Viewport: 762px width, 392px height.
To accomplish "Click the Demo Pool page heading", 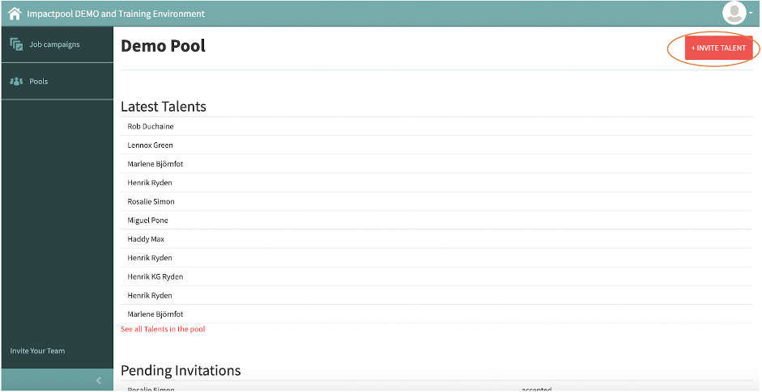I will click(x=164, y=46).
